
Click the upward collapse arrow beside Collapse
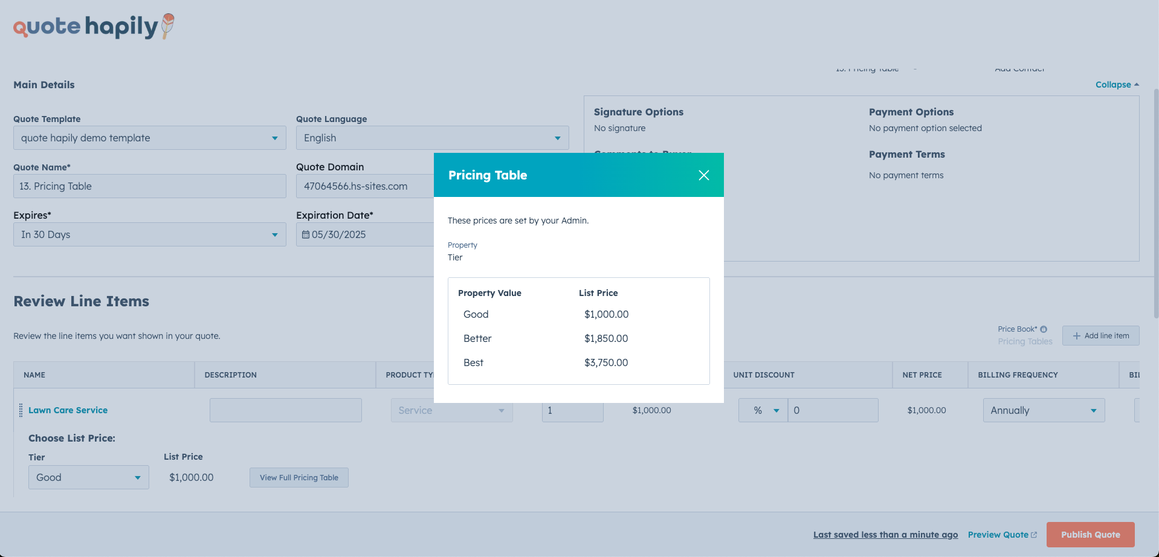[1137, 84]
